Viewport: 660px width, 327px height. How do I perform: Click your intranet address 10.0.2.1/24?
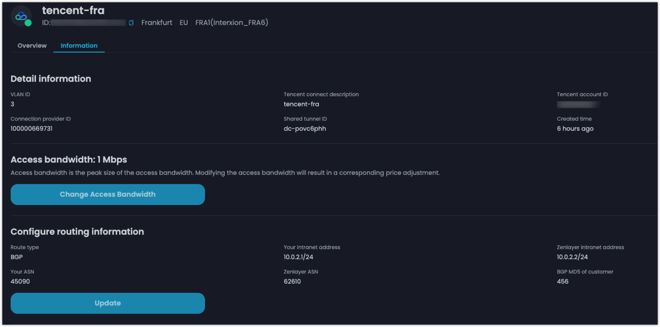298,257
